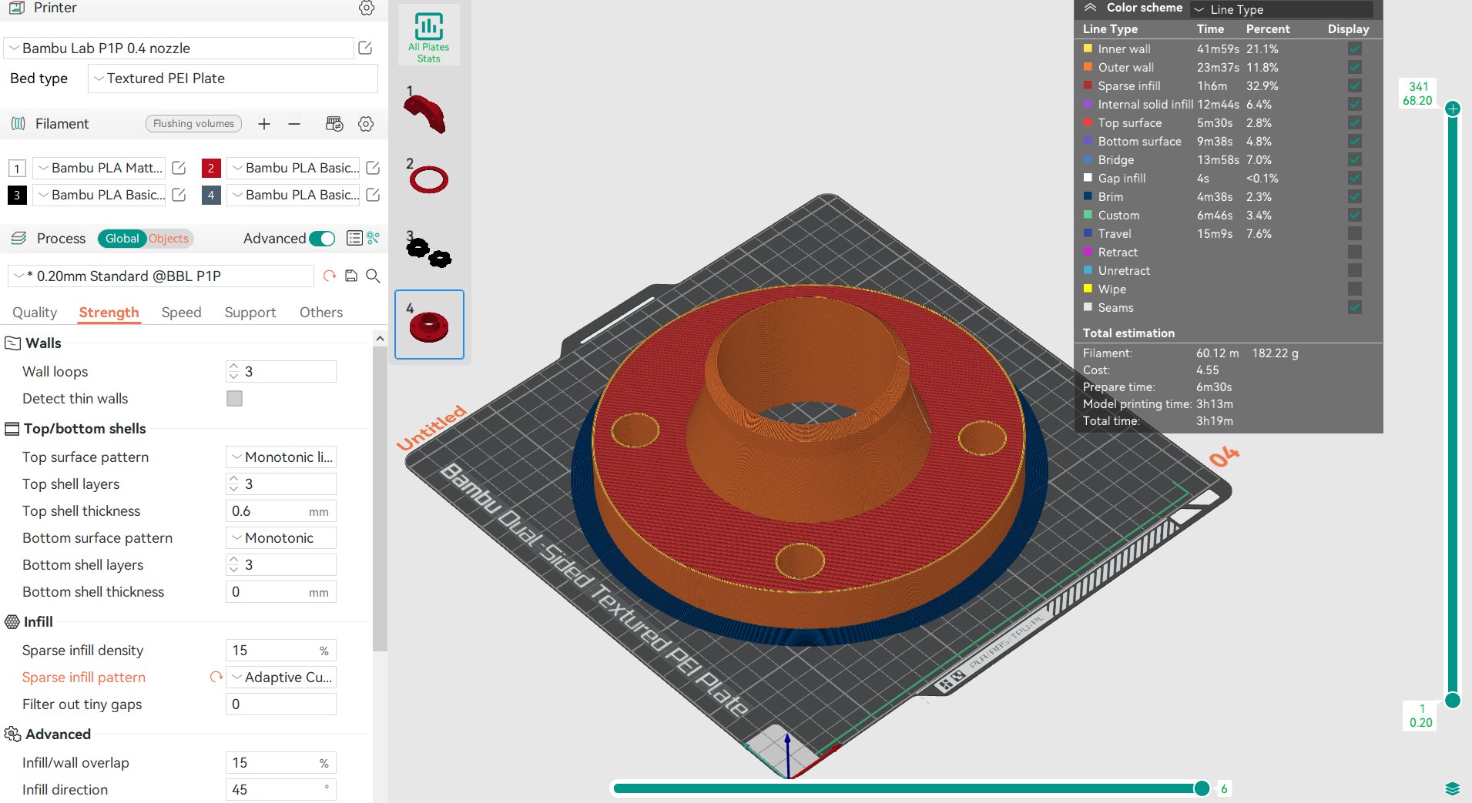
Task: Reset the process preset changes
Action: click(330, 276)
